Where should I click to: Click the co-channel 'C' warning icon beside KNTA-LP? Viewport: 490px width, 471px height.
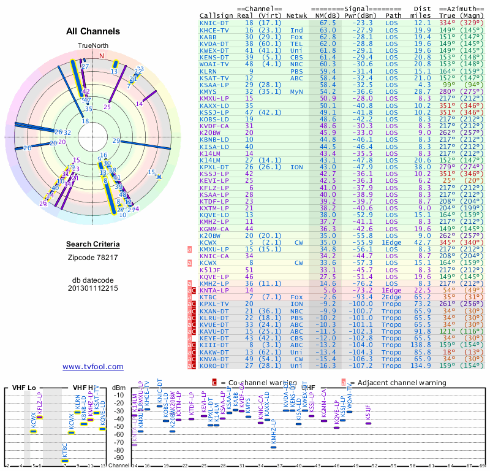tap(194, 289)
